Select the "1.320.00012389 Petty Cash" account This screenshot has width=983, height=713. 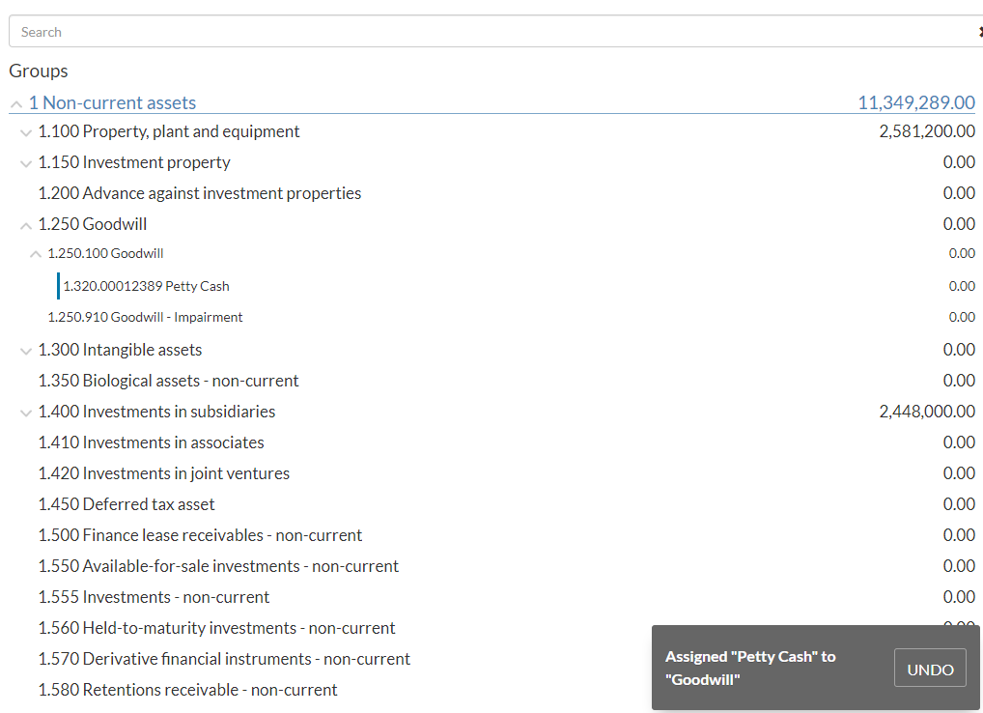[x=146, y=286]
